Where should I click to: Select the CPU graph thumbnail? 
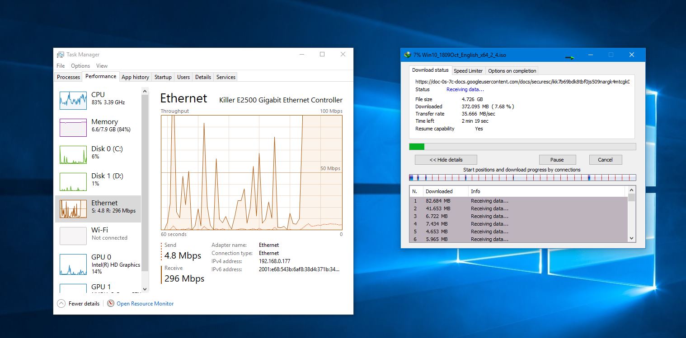click(73, 101)
